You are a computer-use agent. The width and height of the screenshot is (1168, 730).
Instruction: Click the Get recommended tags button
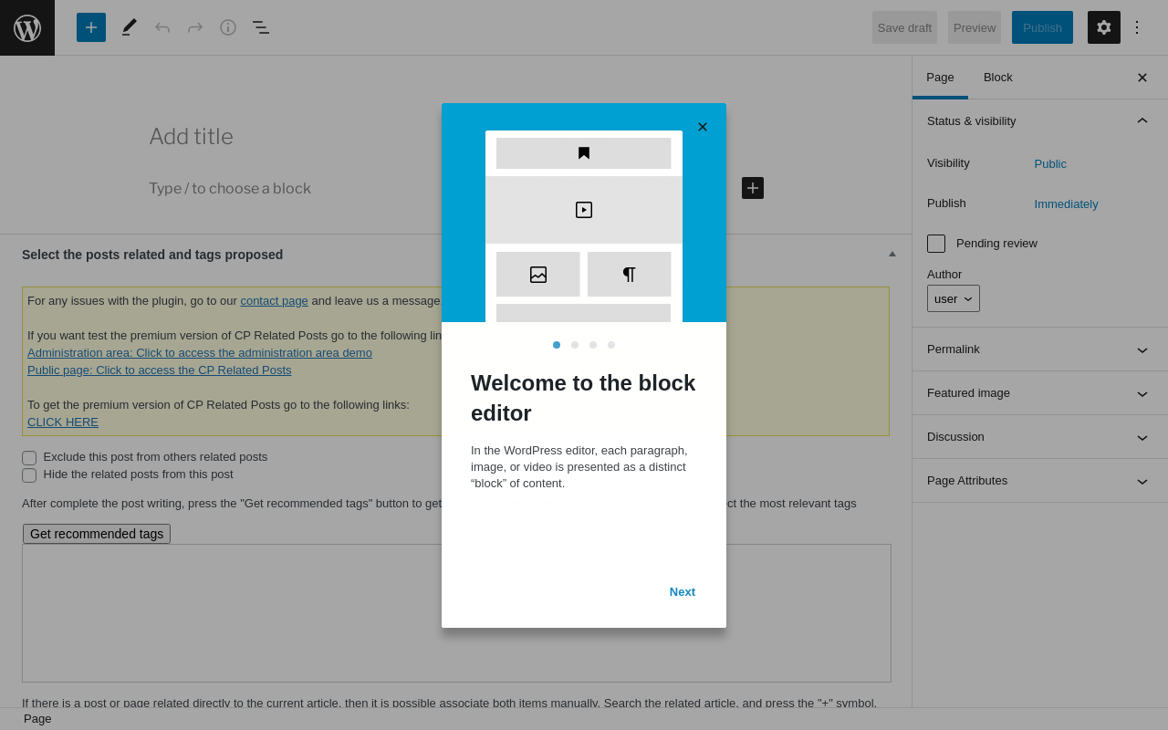click(x=97, y=534)
